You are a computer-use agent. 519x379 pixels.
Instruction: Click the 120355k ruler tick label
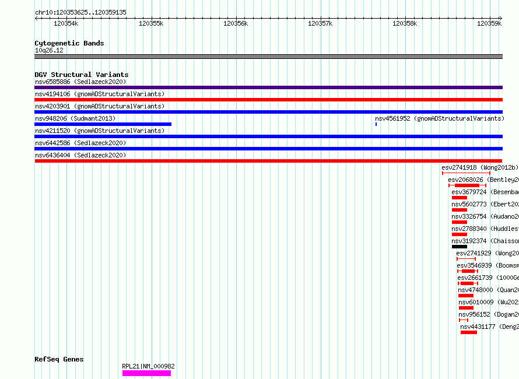(x=151, y=23)
